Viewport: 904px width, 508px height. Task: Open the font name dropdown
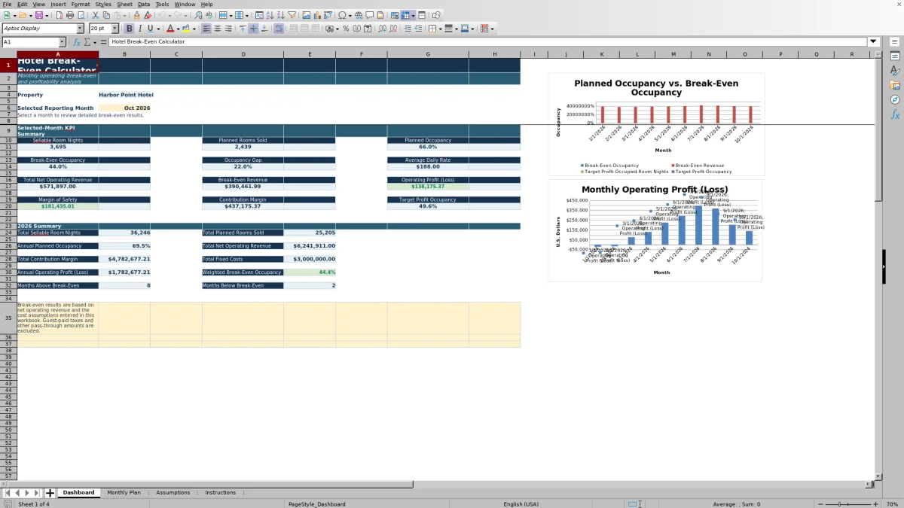[x=81, y=29]
